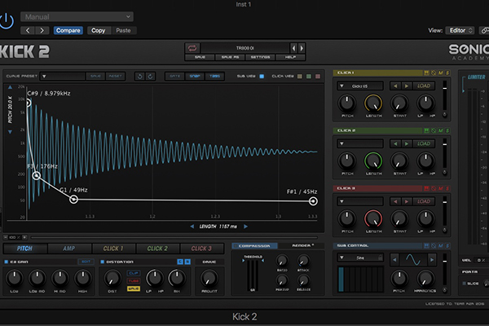Select previous sub waveform

pyautogui.click(x=394, y=259)
